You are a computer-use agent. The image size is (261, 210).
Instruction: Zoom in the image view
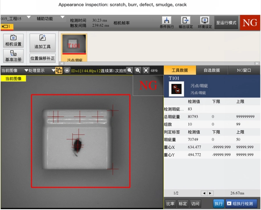tap(138, 71)
